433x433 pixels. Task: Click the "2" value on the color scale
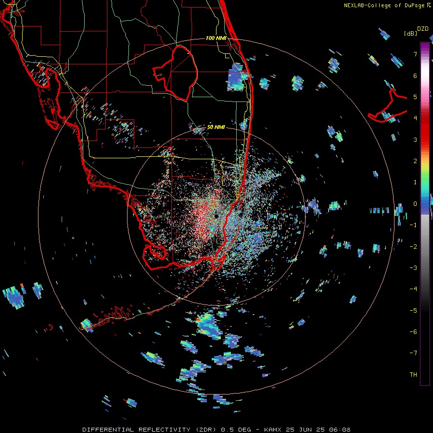[x=415, y=161]
